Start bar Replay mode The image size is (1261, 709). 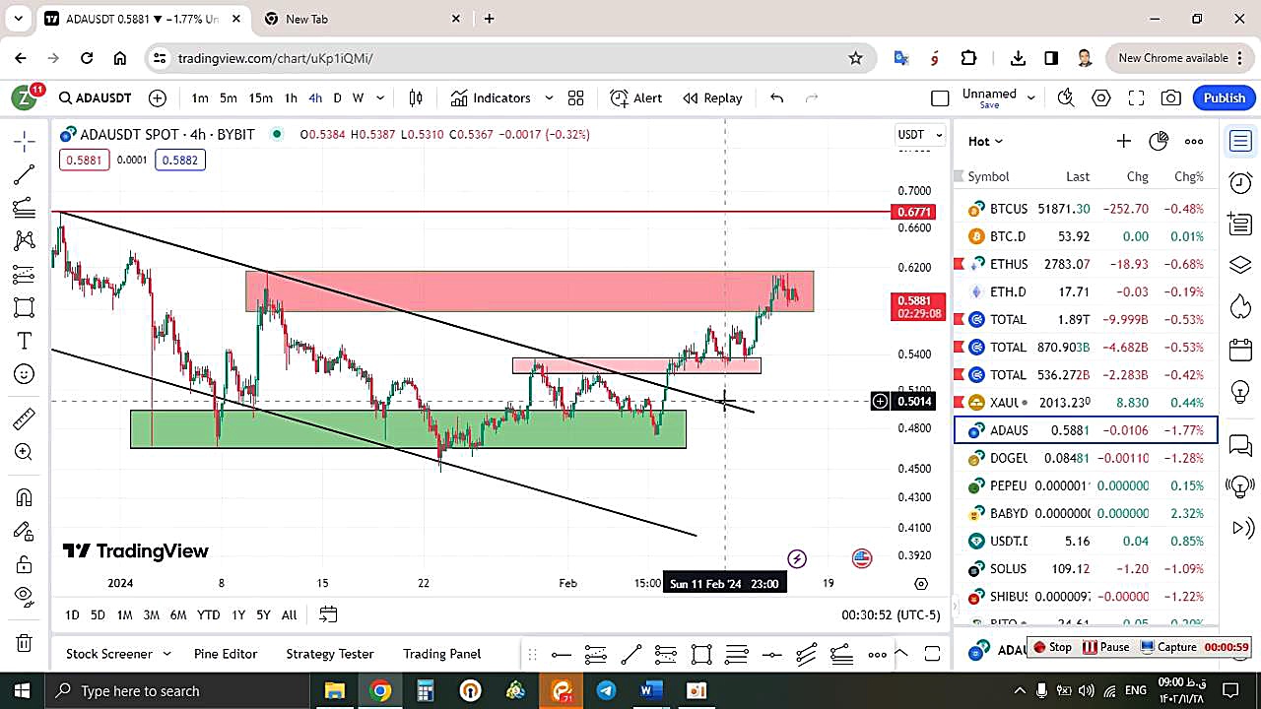pos(712,97)
